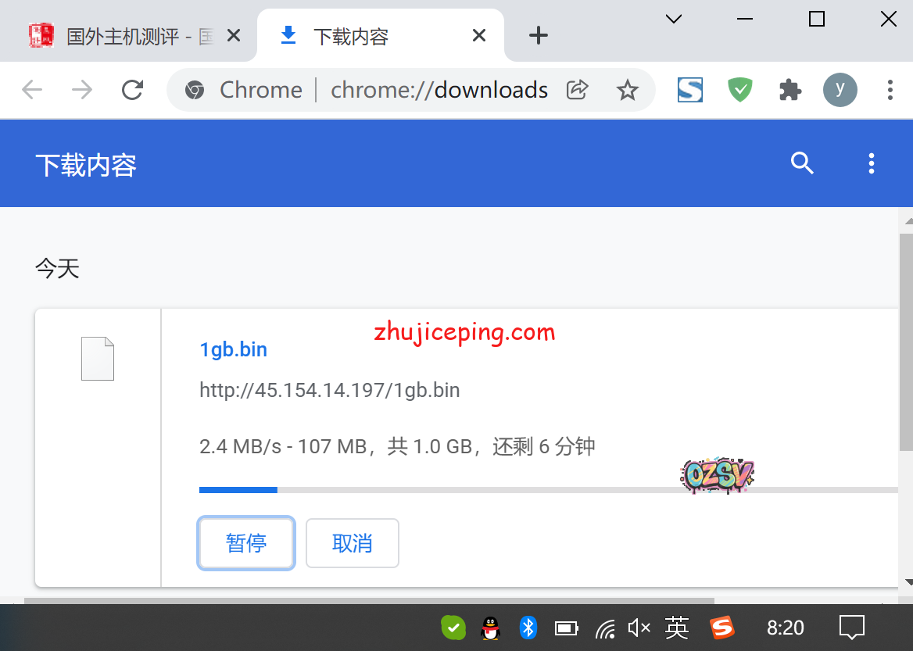The height and width of the screenshot is (651, 913).
Task: Toggle Bluetooth from the system tray
Action: 528,628
